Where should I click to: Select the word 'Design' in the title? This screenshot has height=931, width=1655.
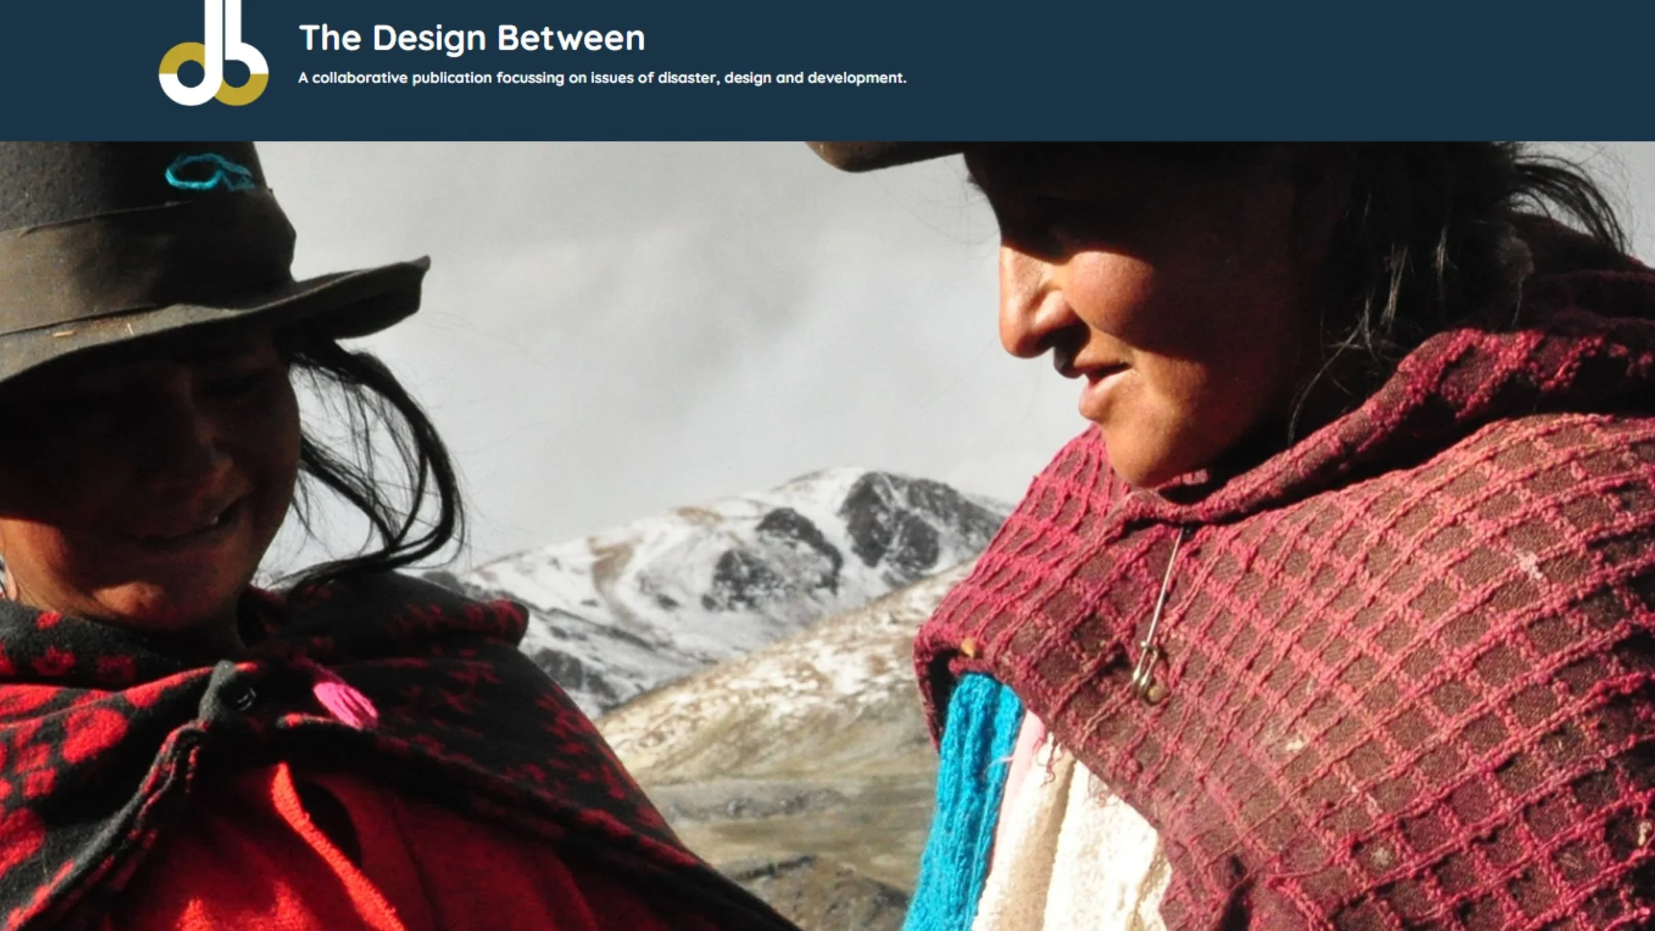429,38
